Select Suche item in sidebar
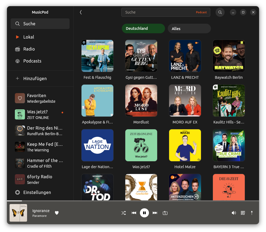The height and width of the screenshot is (232, 266). pos(40,24)
